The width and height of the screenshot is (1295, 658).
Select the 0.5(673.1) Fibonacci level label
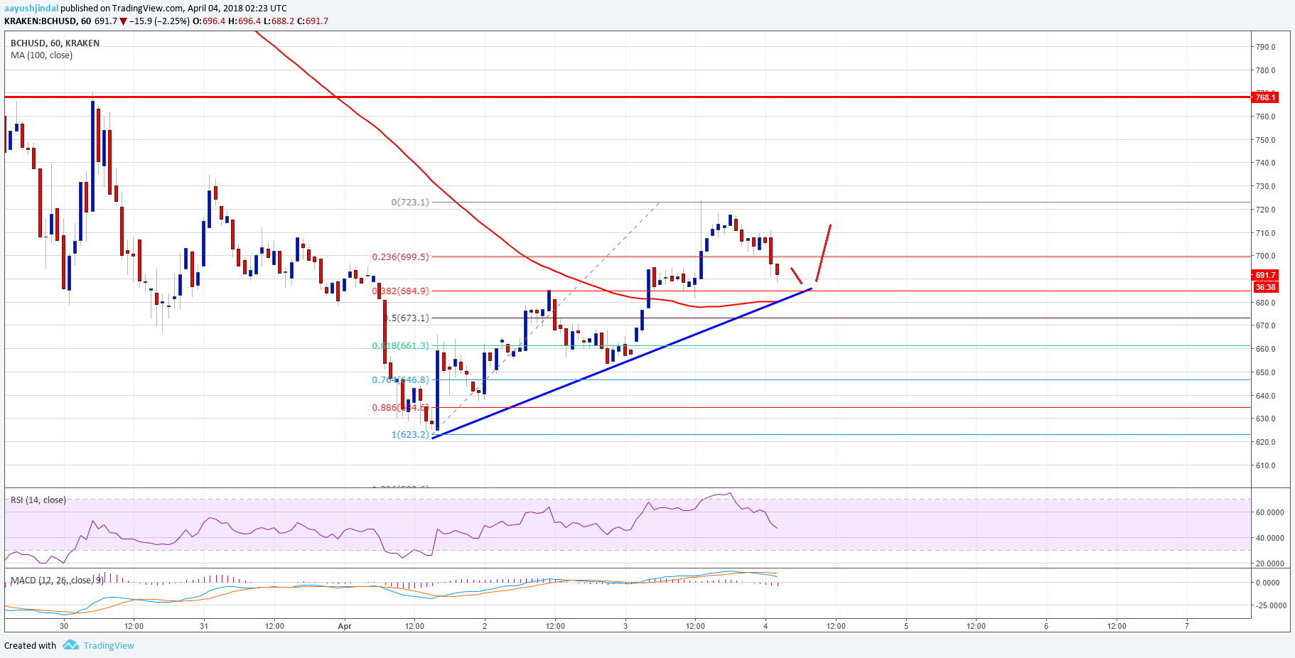pos(407,318)
